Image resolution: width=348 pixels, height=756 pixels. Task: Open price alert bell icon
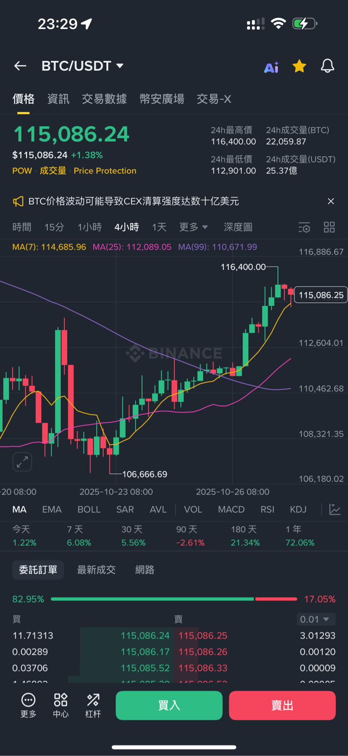point(327,66)
